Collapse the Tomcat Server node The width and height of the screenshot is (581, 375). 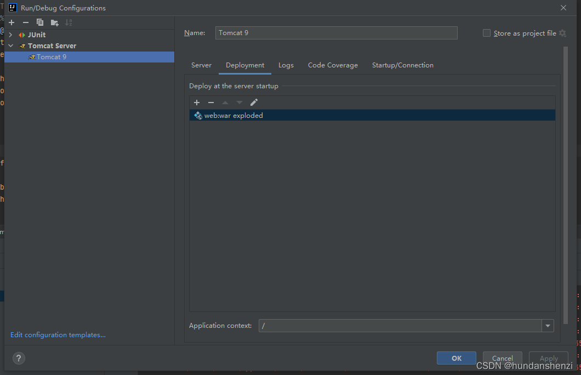(11, 46)
